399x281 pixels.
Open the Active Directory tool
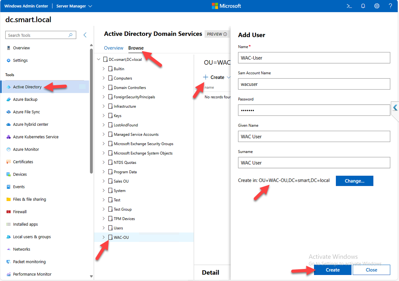click(45, 87)
